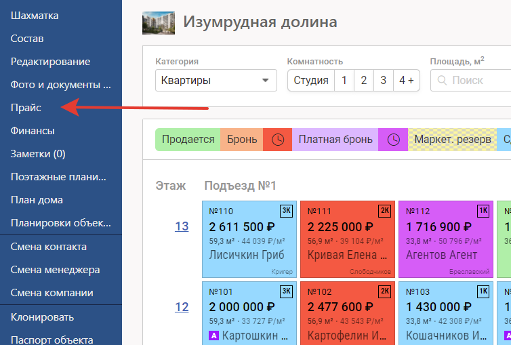Click the dropdown arrow in Категория field
Image resolution: width=511 pixels, height=345 pixels.
point(265,81)
